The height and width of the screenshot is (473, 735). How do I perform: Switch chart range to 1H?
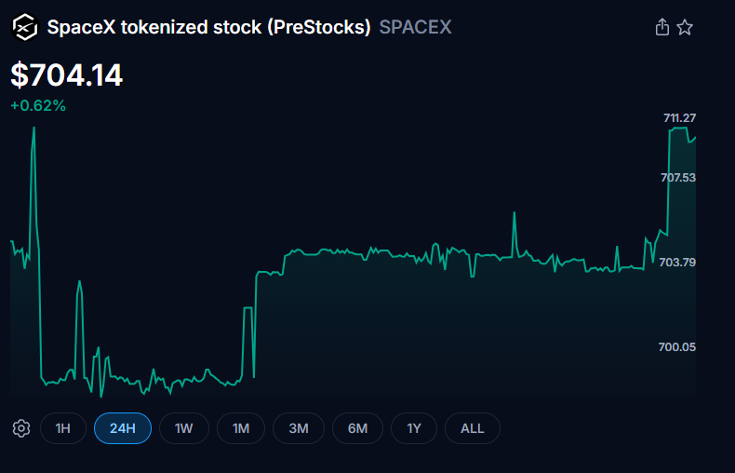coord(63,428)
